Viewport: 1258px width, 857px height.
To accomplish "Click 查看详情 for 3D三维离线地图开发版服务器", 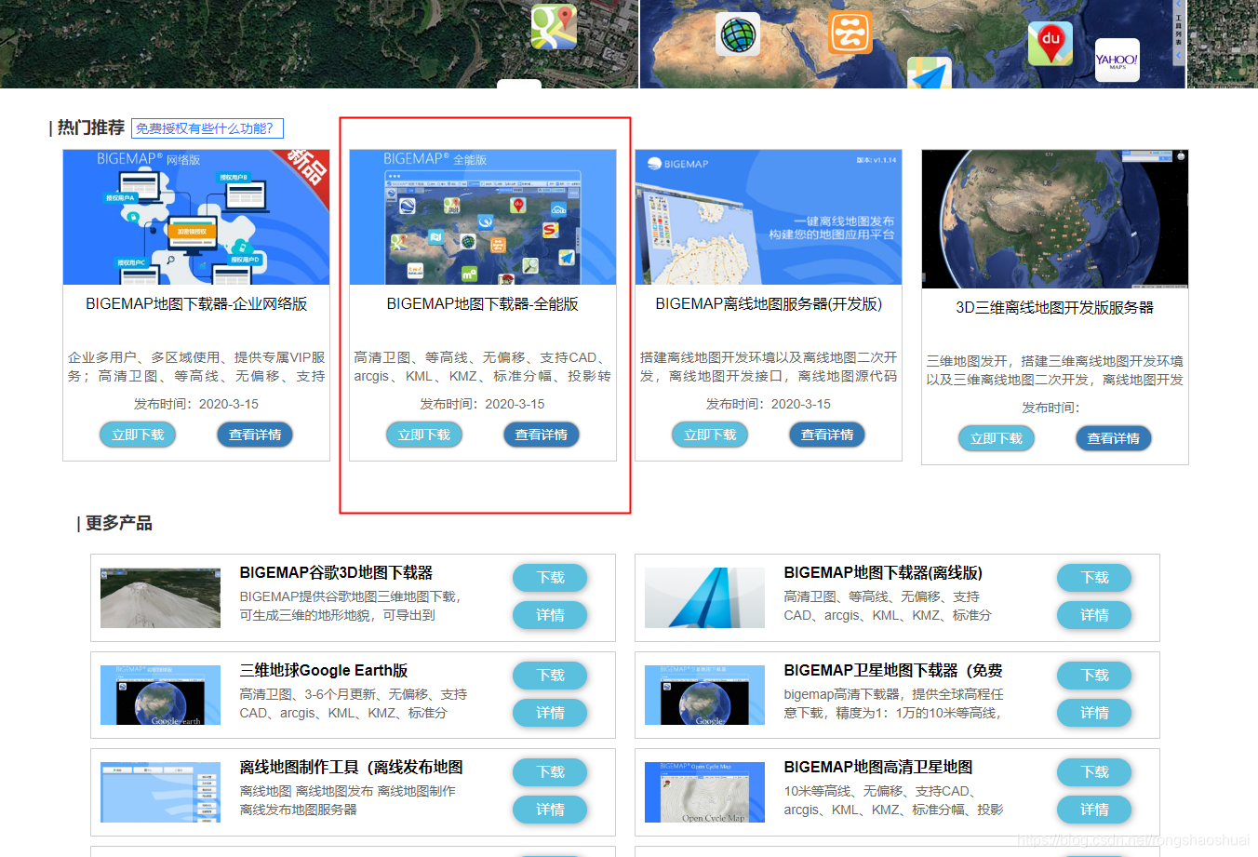I will tap(1114, 438).
